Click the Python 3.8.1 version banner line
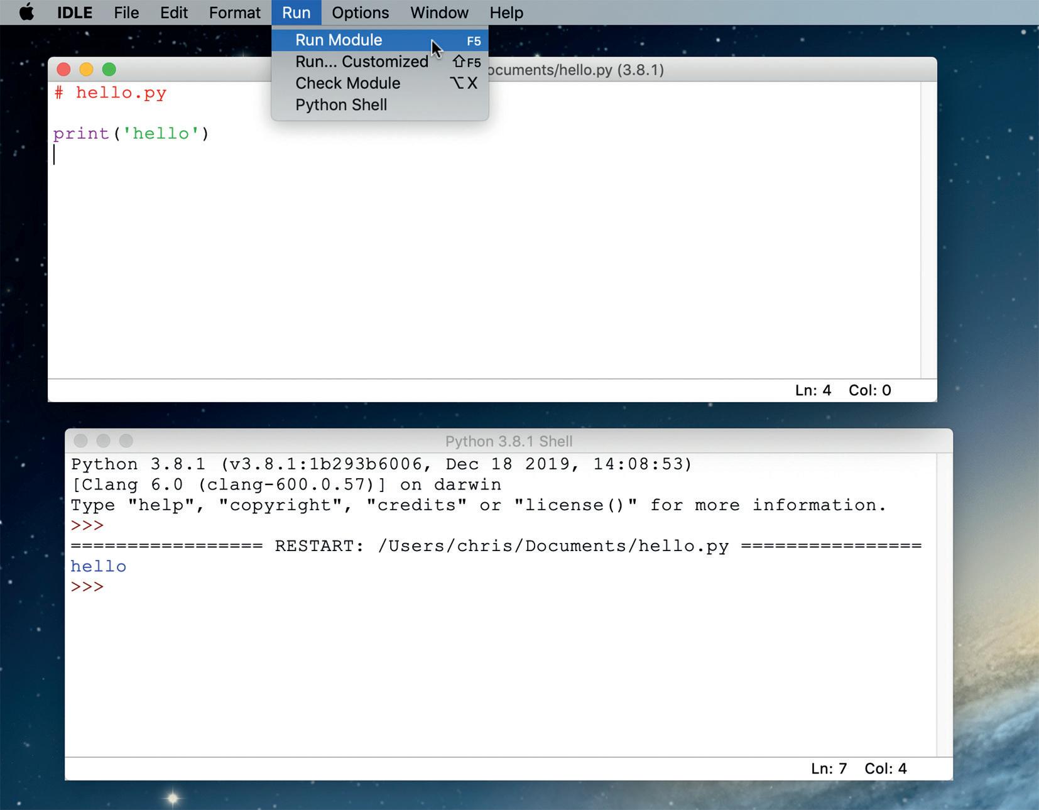The width and height of the screenshot is (1039, 810). point(381,464)
